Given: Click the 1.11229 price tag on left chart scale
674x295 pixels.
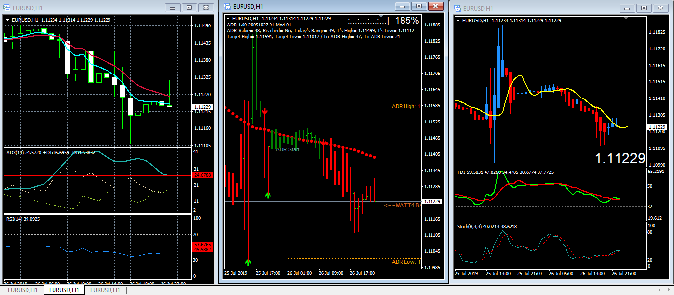Looking at the screenshot, I should pyautogui.click(x=202, y=107).
